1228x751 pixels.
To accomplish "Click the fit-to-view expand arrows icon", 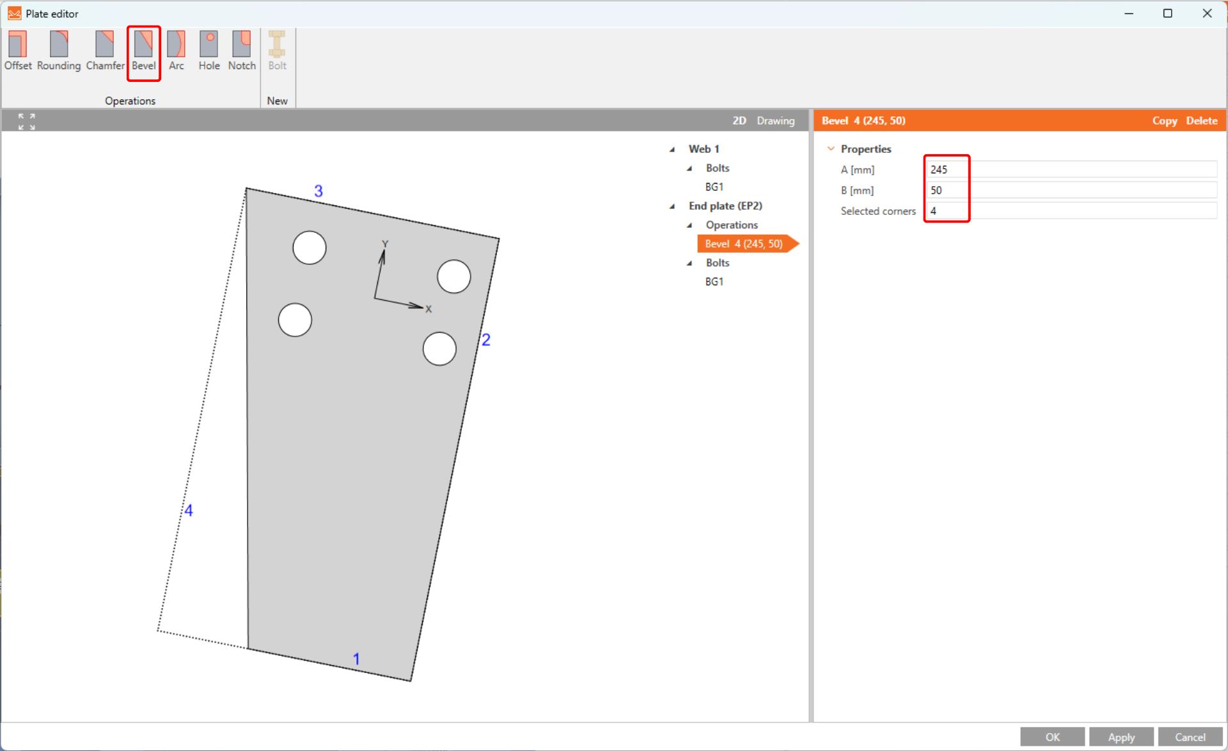I will pos(26,121).
